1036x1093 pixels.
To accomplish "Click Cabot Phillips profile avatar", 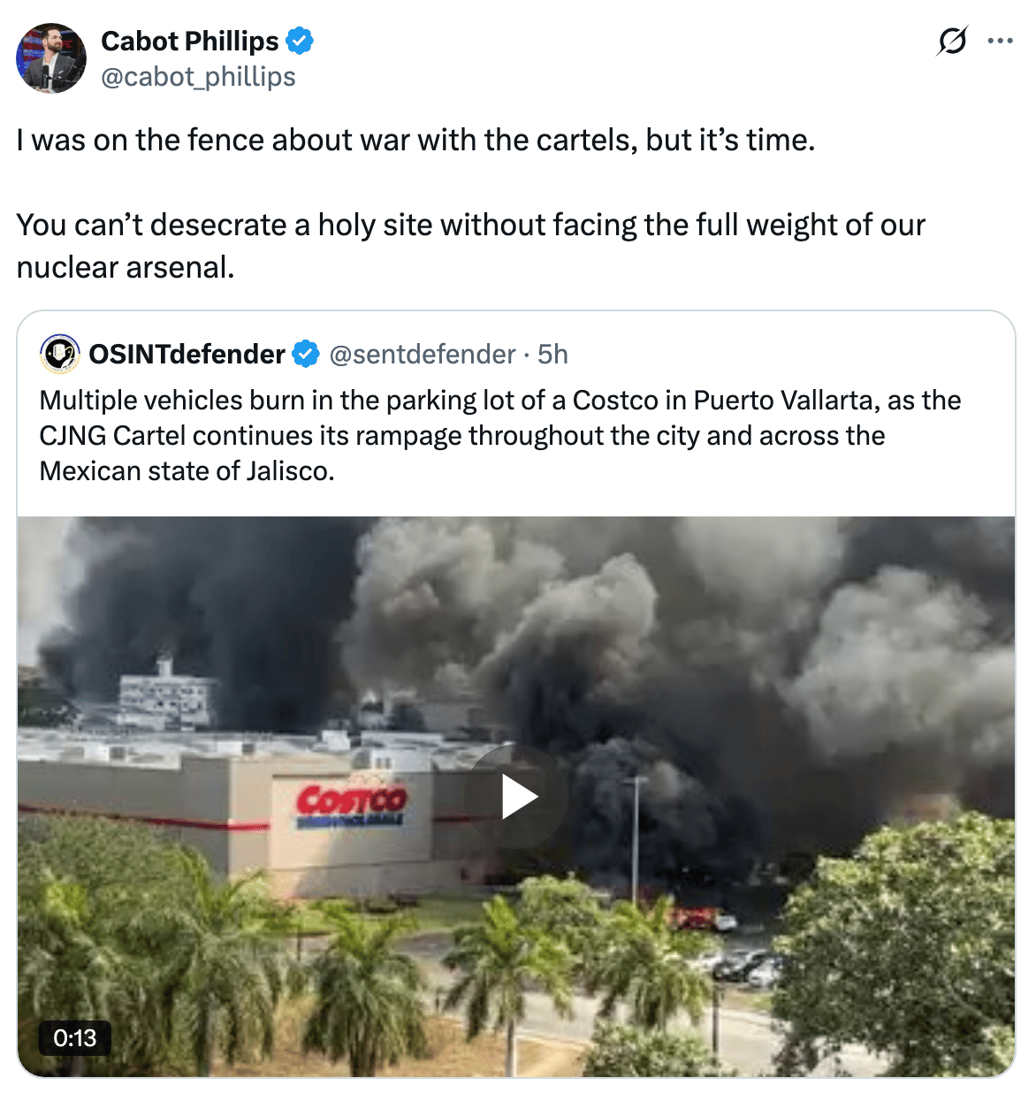I will coord(51,58).
